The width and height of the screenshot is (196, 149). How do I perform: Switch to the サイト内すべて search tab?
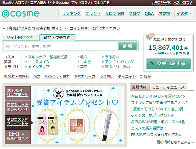pyautogui.click(x=20, y=37)
